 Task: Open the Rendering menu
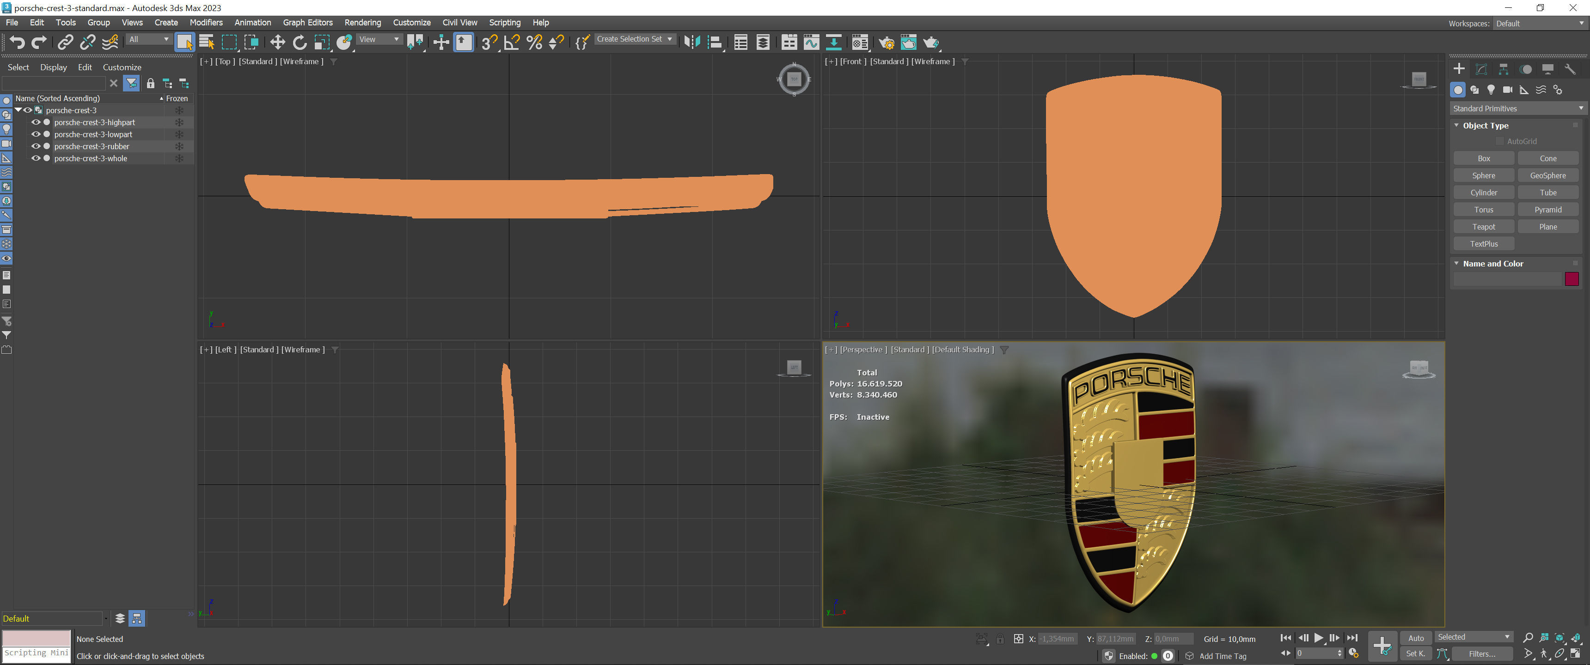[x=362, y=23]
